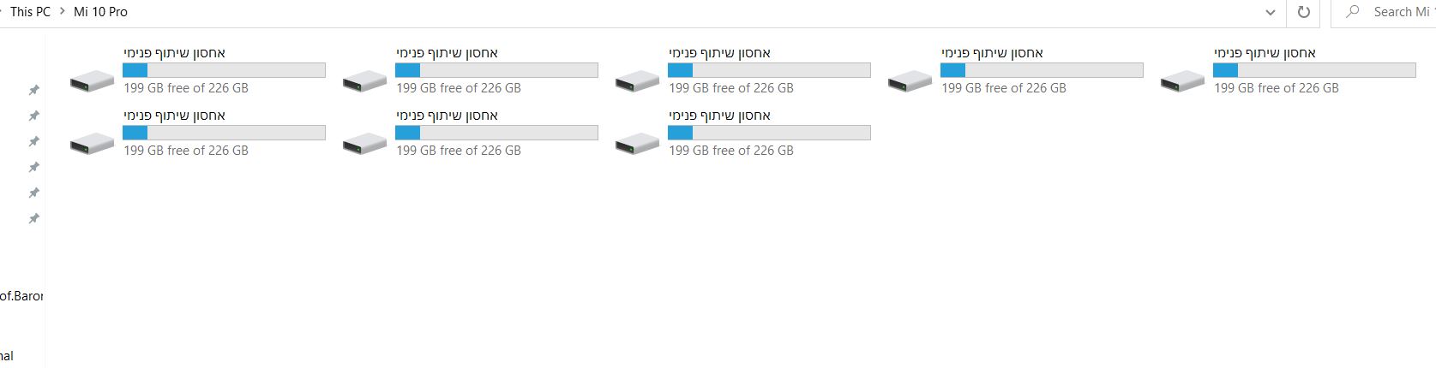Click the free space text of third bottom-row drive
This screenshot has height=368, width=1436.
pyautogui.click(x=731, y=151)
